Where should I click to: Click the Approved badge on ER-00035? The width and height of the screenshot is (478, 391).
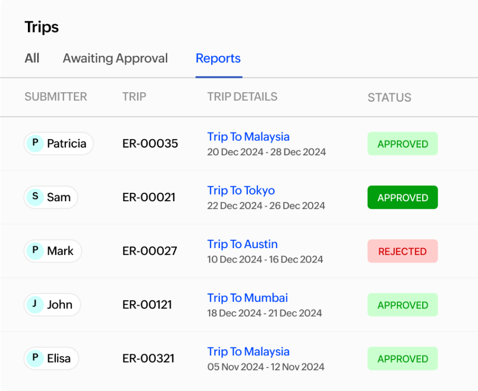[403, 143]
